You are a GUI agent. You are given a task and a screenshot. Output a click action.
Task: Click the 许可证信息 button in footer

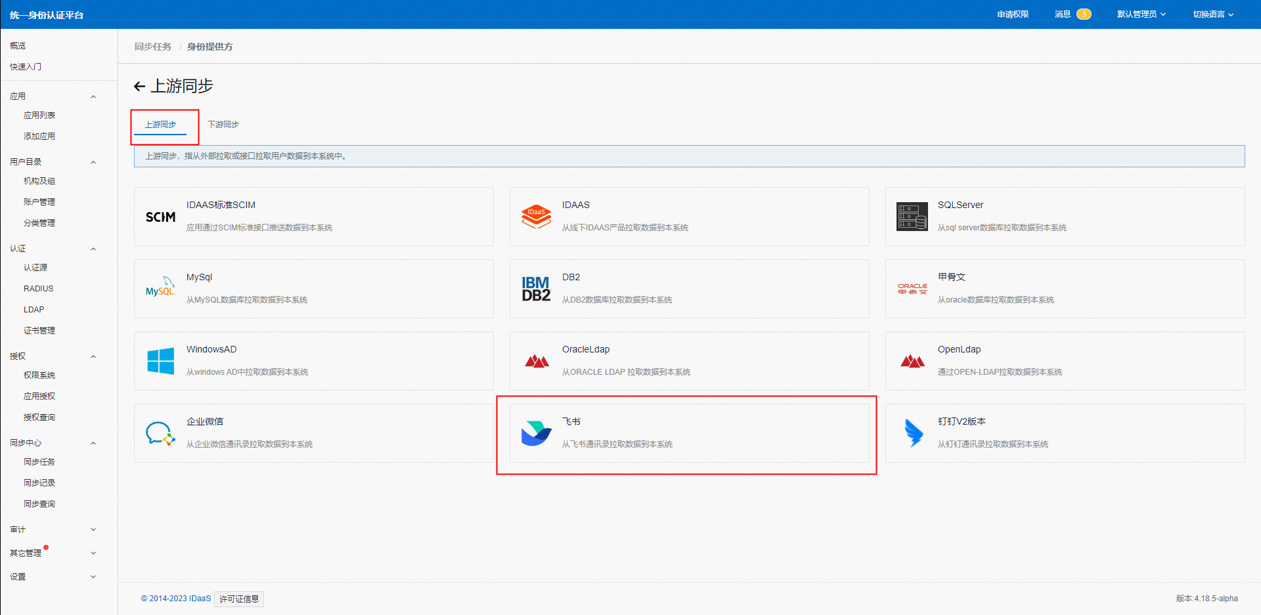click(239, 599)
